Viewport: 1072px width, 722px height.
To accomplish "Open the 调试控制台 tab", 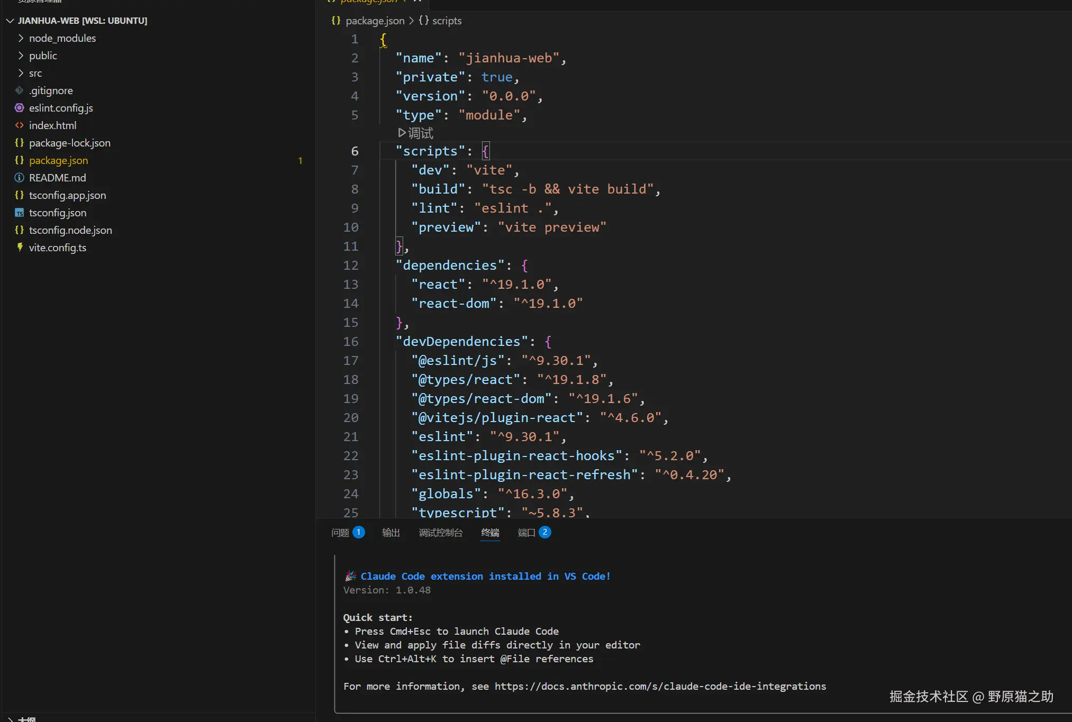I will [441, 533].
